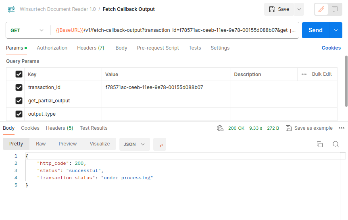The width and height of the screenshot is (348, 220).
Task: Open the edit pencil icon mode
Action: tap(321, 9)
